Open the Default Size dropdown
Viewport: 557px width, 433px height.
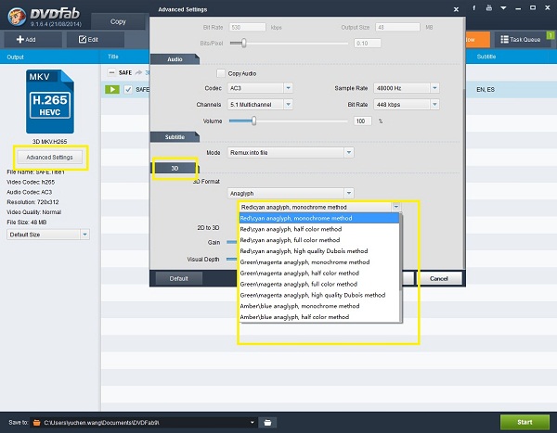coord(48,235)
